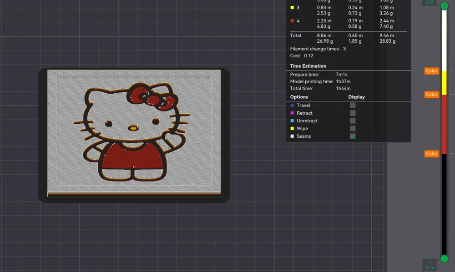Click the Wipe option label
455x272 pixels.
coord(302,128)
